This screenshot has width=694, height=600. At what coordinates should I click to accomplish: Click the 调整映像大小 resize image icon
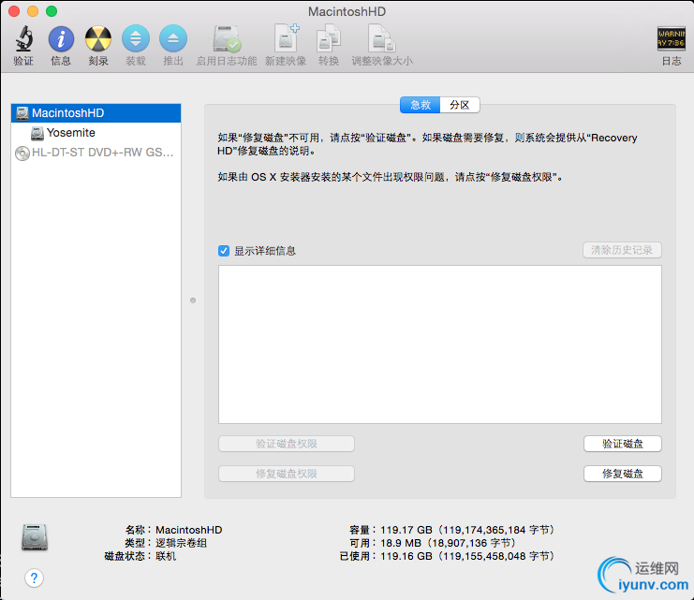(x=382, y=39)
